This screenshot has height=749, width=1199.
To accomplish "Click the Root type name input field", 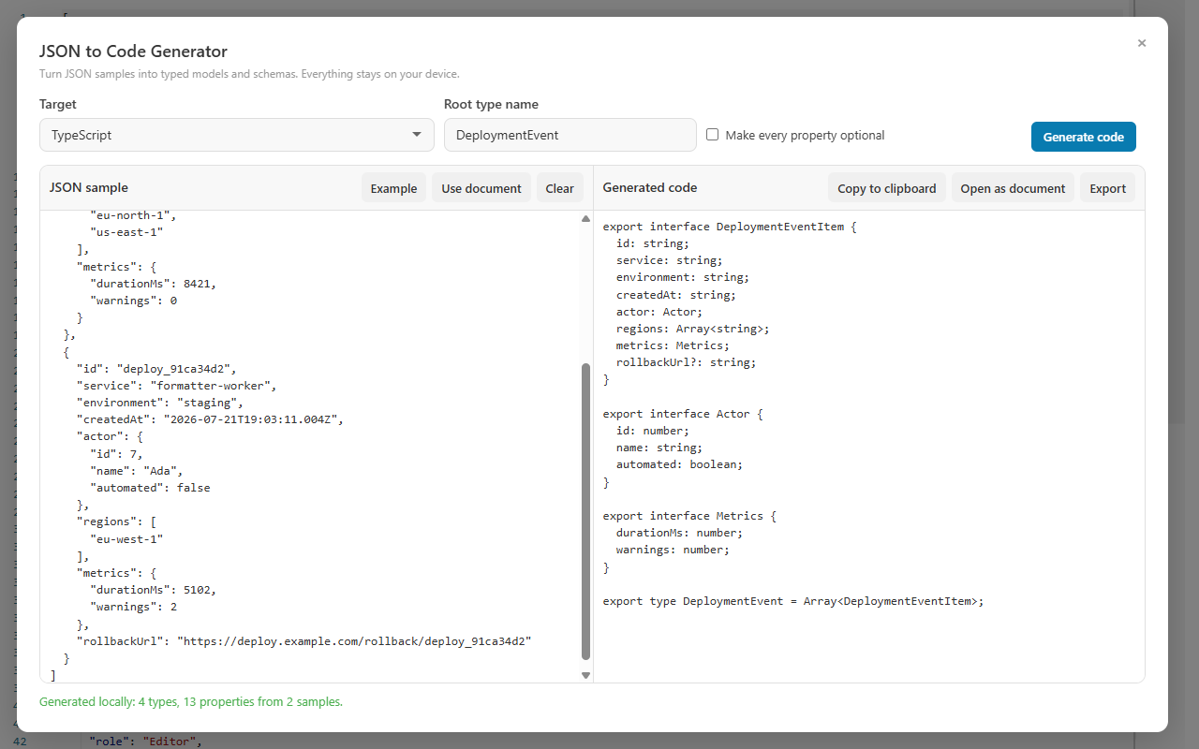I will click(570, 135).
